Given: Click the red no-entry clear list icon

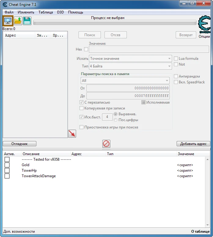Looking at the screenshot, I should point(106,143).
